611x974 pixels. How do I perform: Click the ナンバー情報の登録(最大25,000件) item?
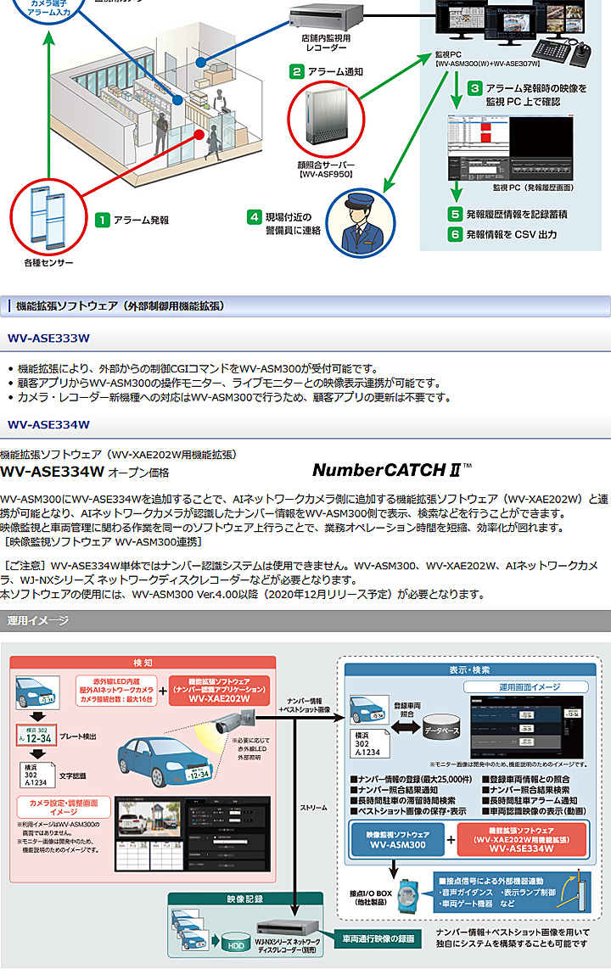coord(411,779)
